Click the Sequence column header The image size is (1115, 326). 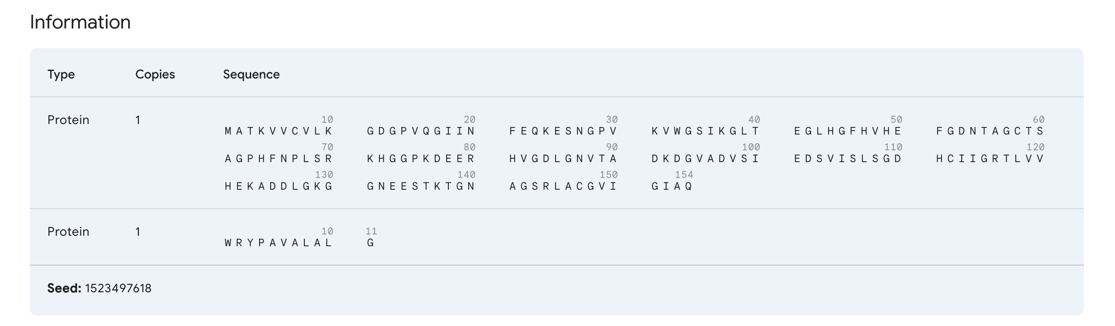pyautogui.click(x=251, y=74)
